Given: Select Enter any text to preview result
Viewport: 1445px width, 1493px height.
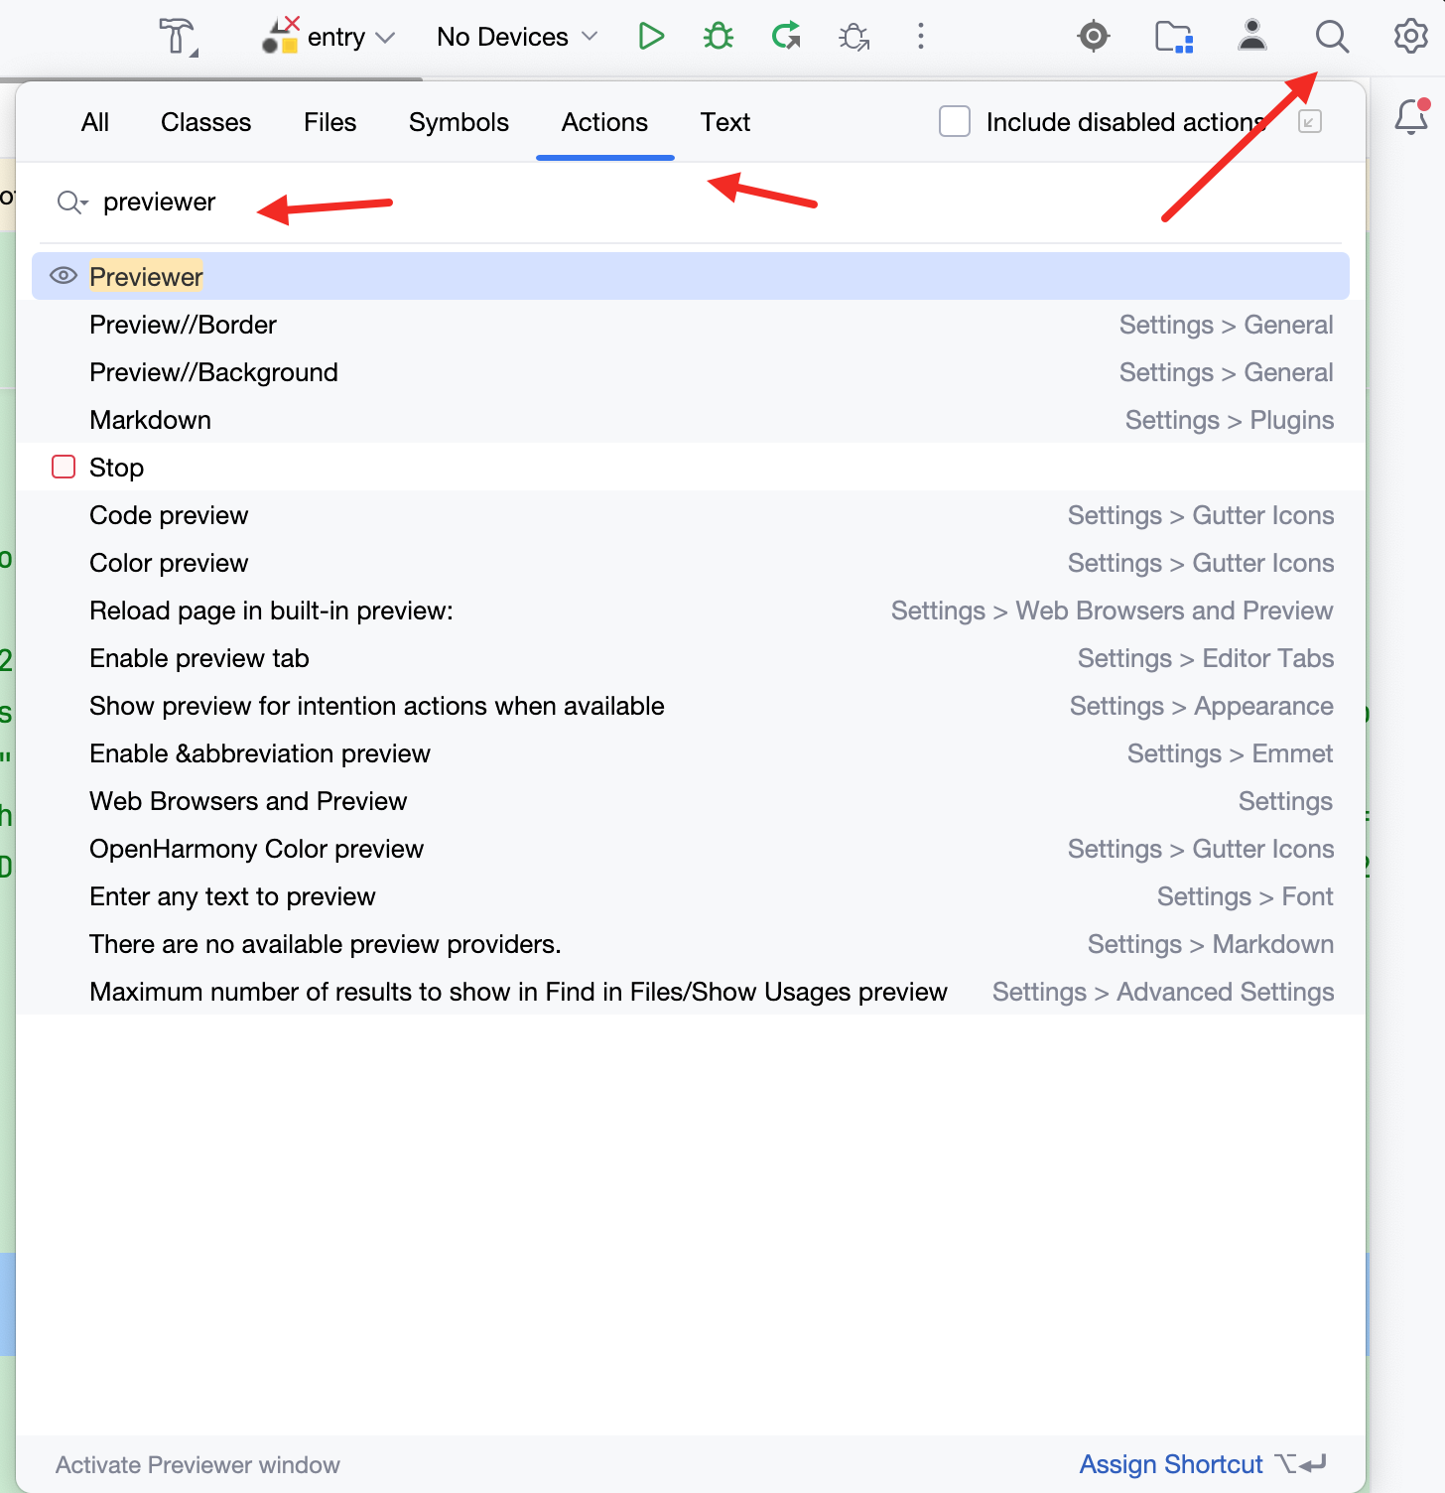Looking at the screenshot, I should (x=691, y=896).
